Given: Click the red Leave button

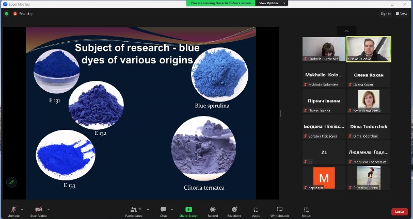Looking at the screenshot, I should 399,211.
